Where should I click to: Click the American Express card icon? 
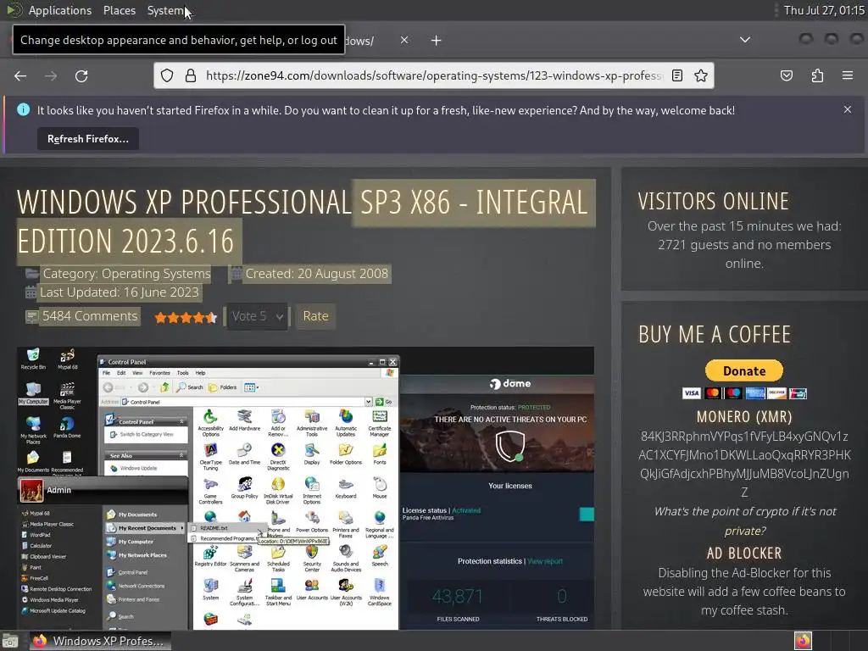pyautogui.click(x=755, y=393)
